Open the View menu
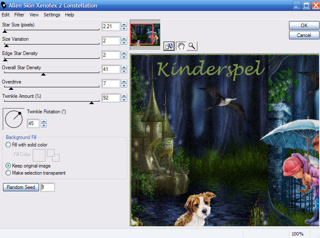 pyautogui.click(x=34, y=15)
